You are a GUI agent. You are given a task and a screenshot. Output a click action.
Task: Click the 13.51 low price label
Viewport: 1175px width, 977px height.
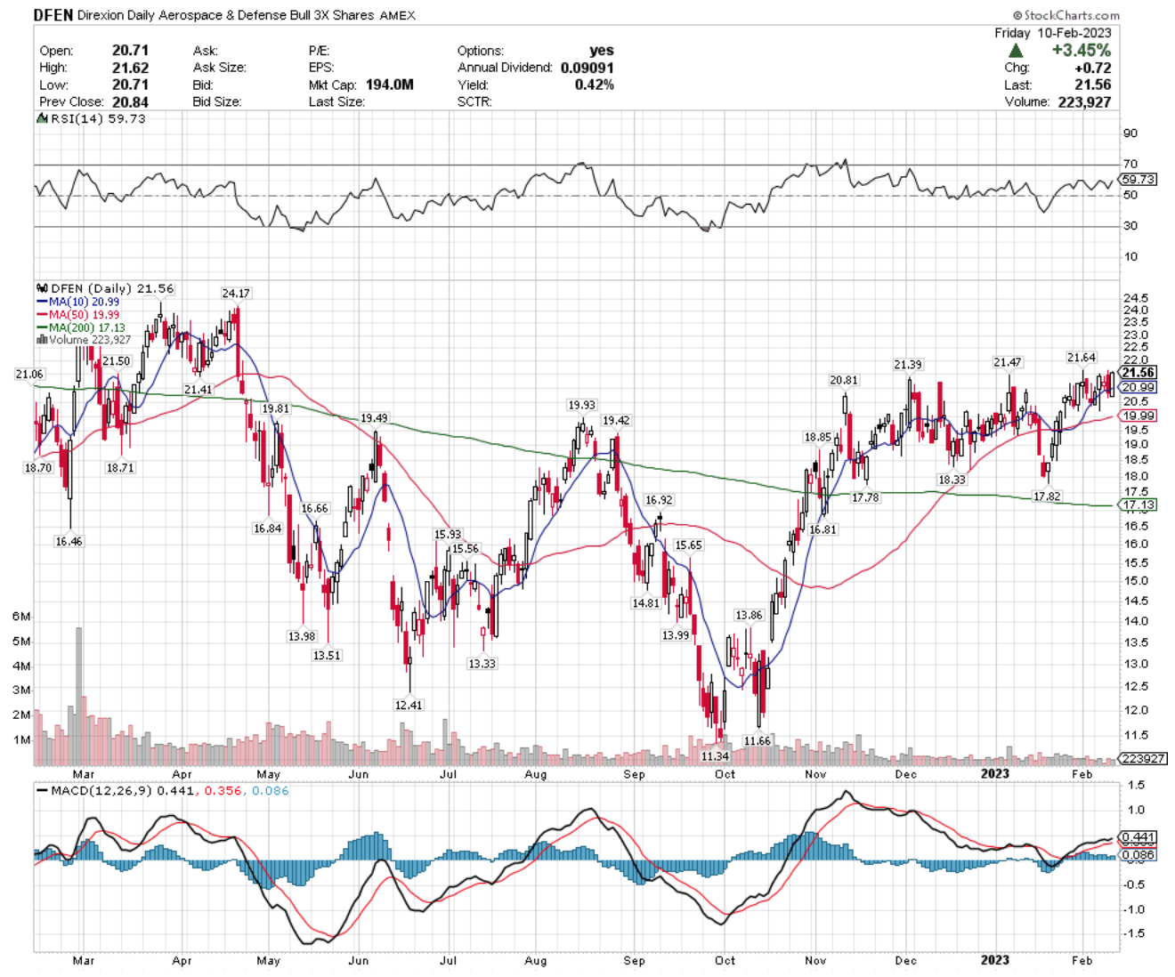coord(327,655)
